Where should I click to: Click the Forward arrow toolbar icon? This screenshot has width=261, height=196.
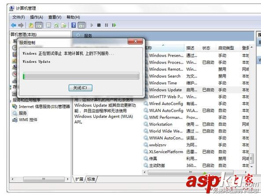(x=21, y=25)
